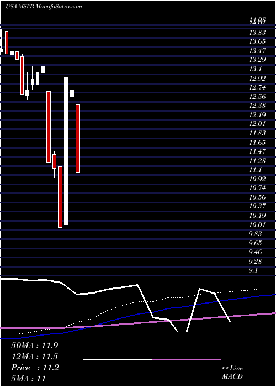Select the 13.1 price axis label
This screenshot has height=387, width=276.
point(255,69)
